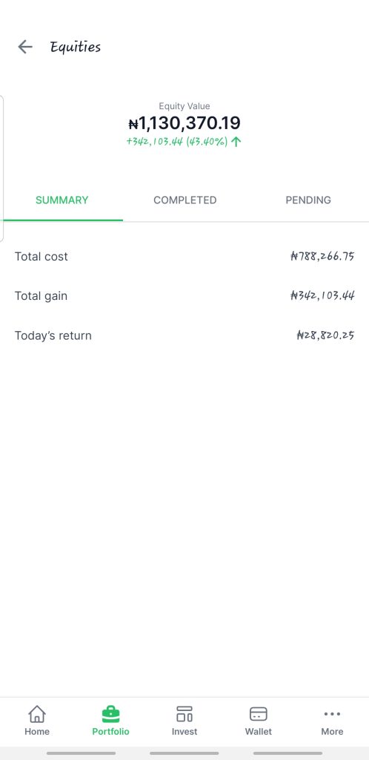This screenshot has height=760, width=369.
Task: Open the Invest icon in the bottom bar
Action: [184, 714]
